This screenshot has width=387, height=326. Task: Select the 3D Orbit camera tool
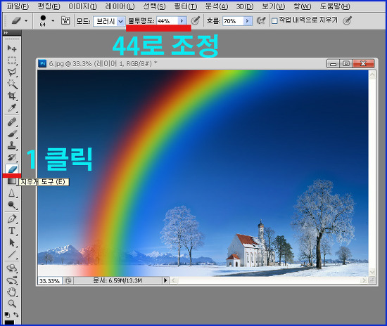(11, 280)
